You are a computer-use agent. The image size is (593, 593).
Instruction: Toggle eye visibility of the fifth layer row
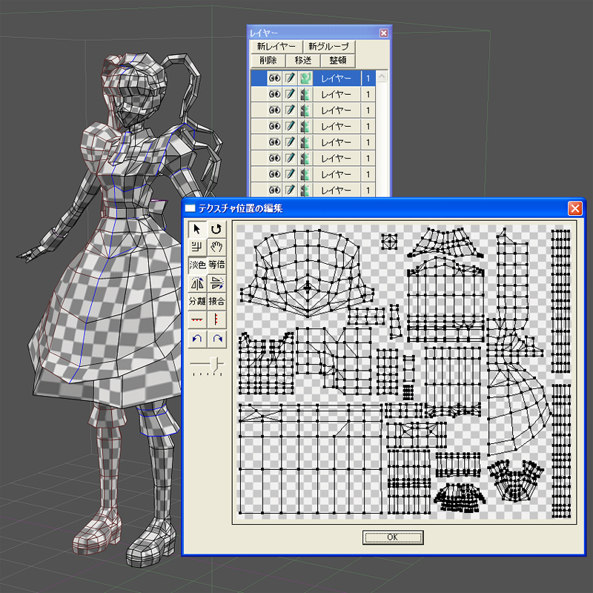click(274, 142)
